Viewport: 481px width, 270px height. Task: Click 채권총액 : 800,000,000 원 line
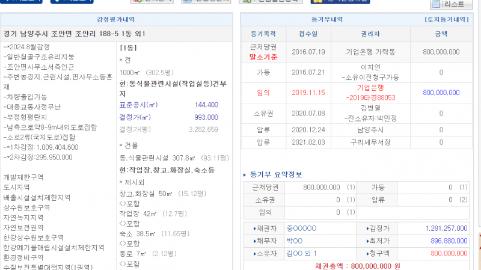tap(357, 266)
